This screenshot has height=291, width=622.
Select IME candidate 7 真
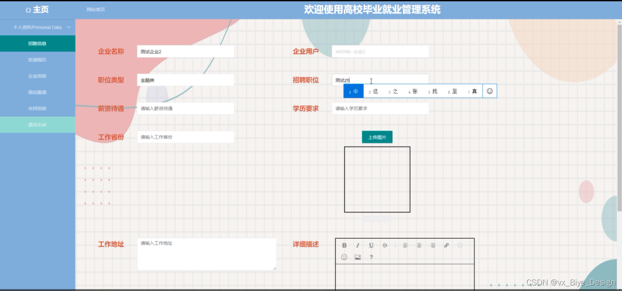point(472,91)
